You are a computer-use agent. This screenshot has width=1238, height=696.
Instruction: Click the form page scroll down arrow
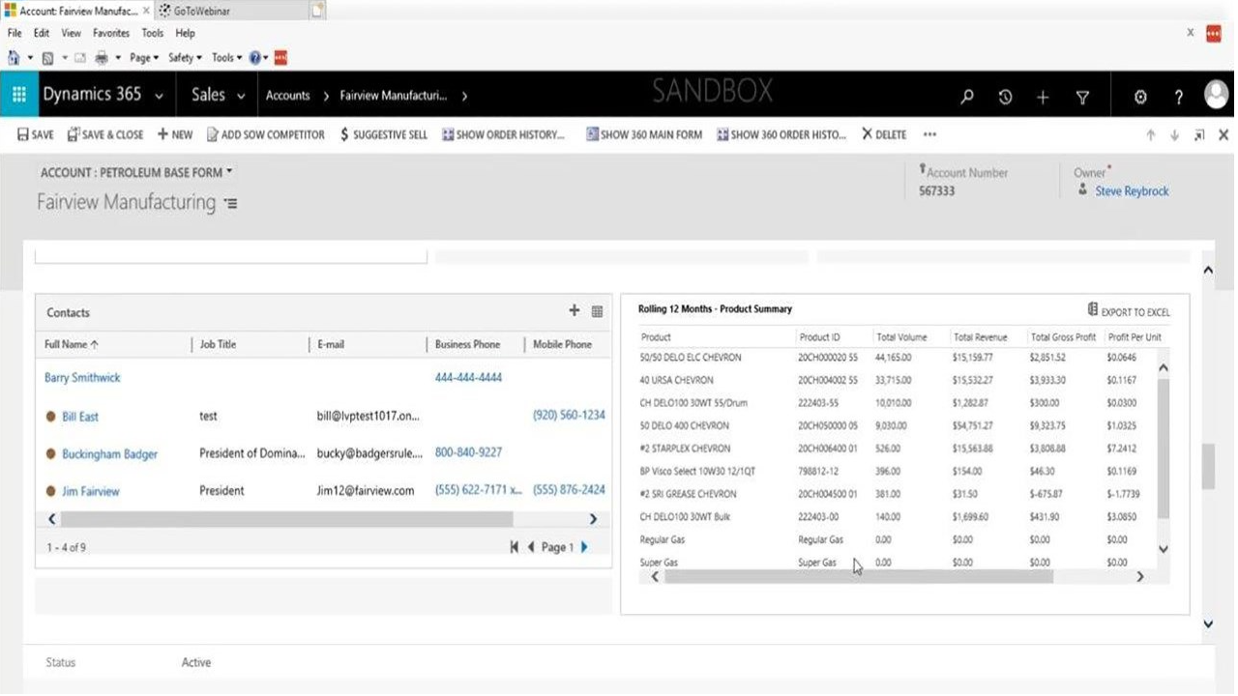(x=1208, y=624)
